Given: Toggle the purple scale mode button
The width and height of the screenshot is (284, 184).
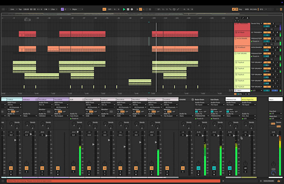Looking at the screenshot, I should [62, 9].
